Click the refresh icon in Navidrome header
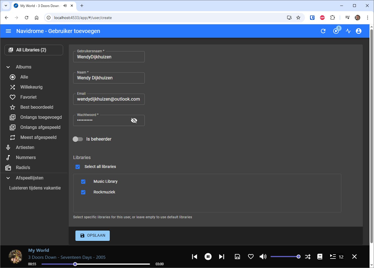The width and height of the screenshot is (374, 268). click(323, 31)
